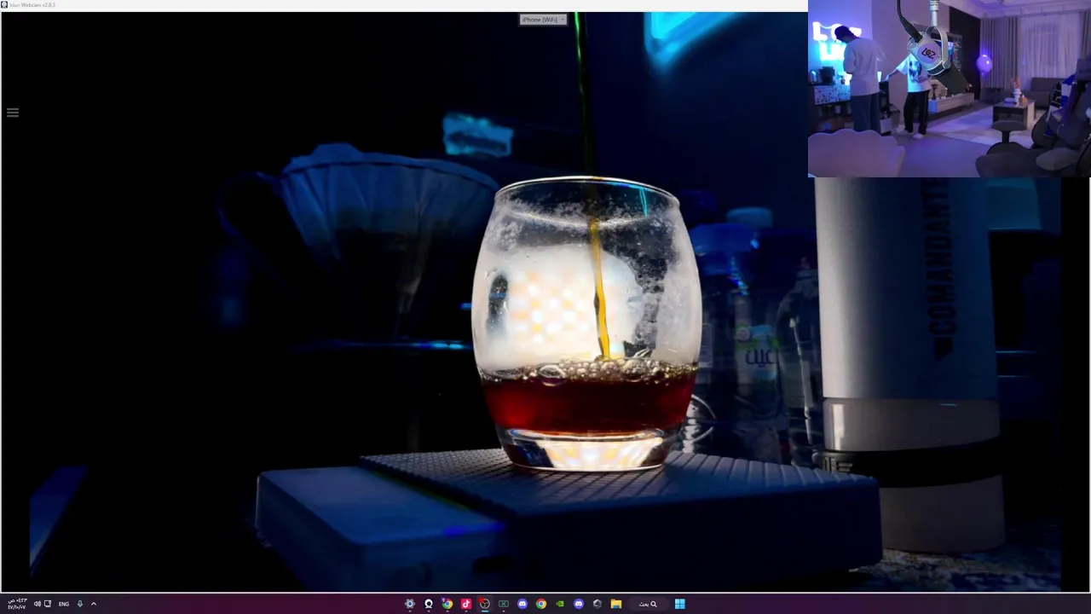Open Chrome with profile badge in taskbar

click(447, 604)
